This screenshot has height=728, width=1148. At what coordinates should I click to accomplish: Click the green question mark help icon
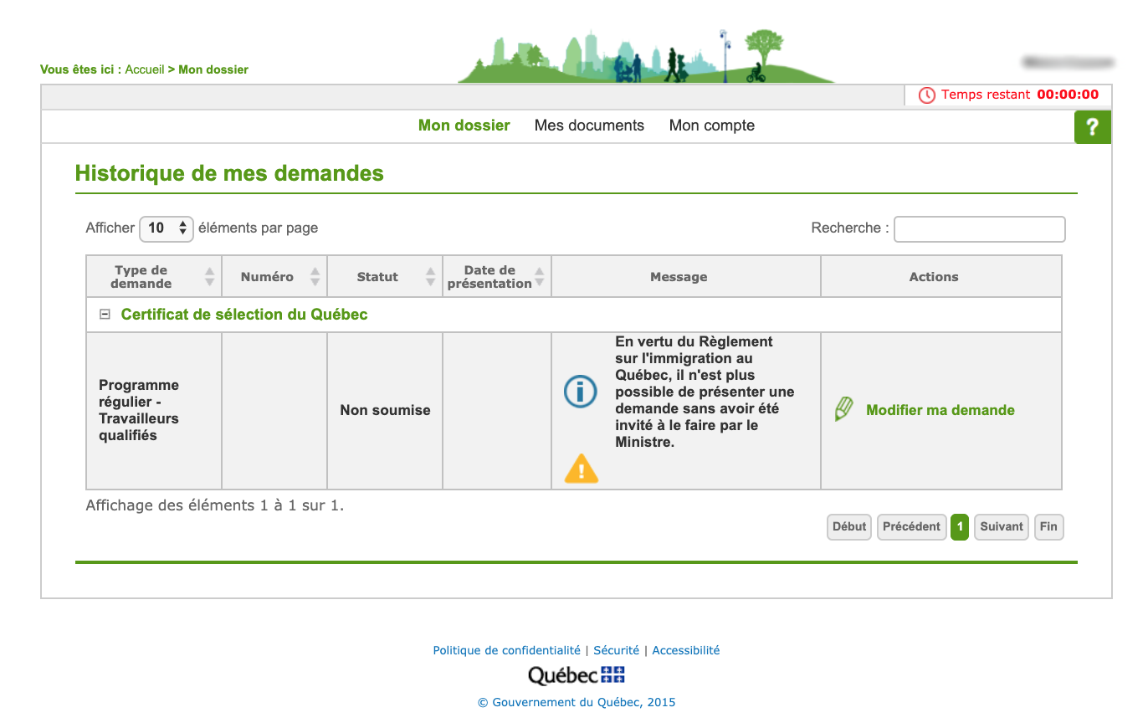point(1092,127)
